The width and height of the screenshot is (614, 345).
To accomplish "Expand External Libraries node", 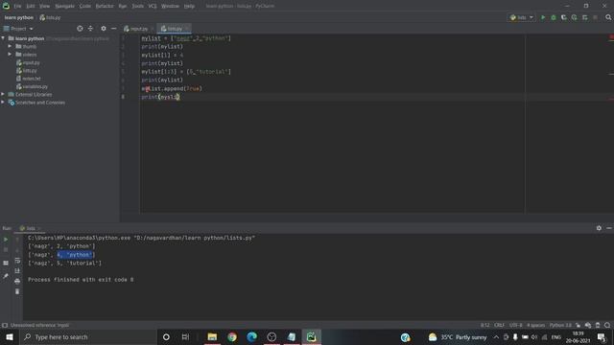I will click(3, 94).
